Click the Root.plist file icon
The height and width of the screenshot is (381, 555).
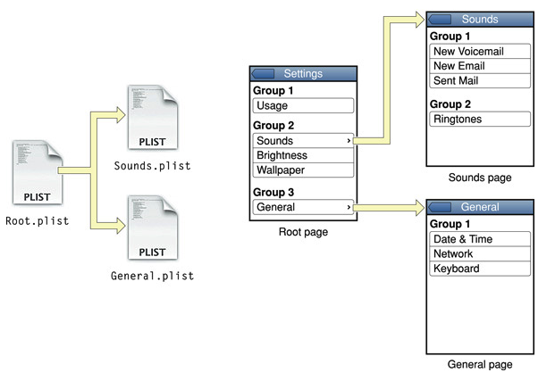[x=38, y=172]
